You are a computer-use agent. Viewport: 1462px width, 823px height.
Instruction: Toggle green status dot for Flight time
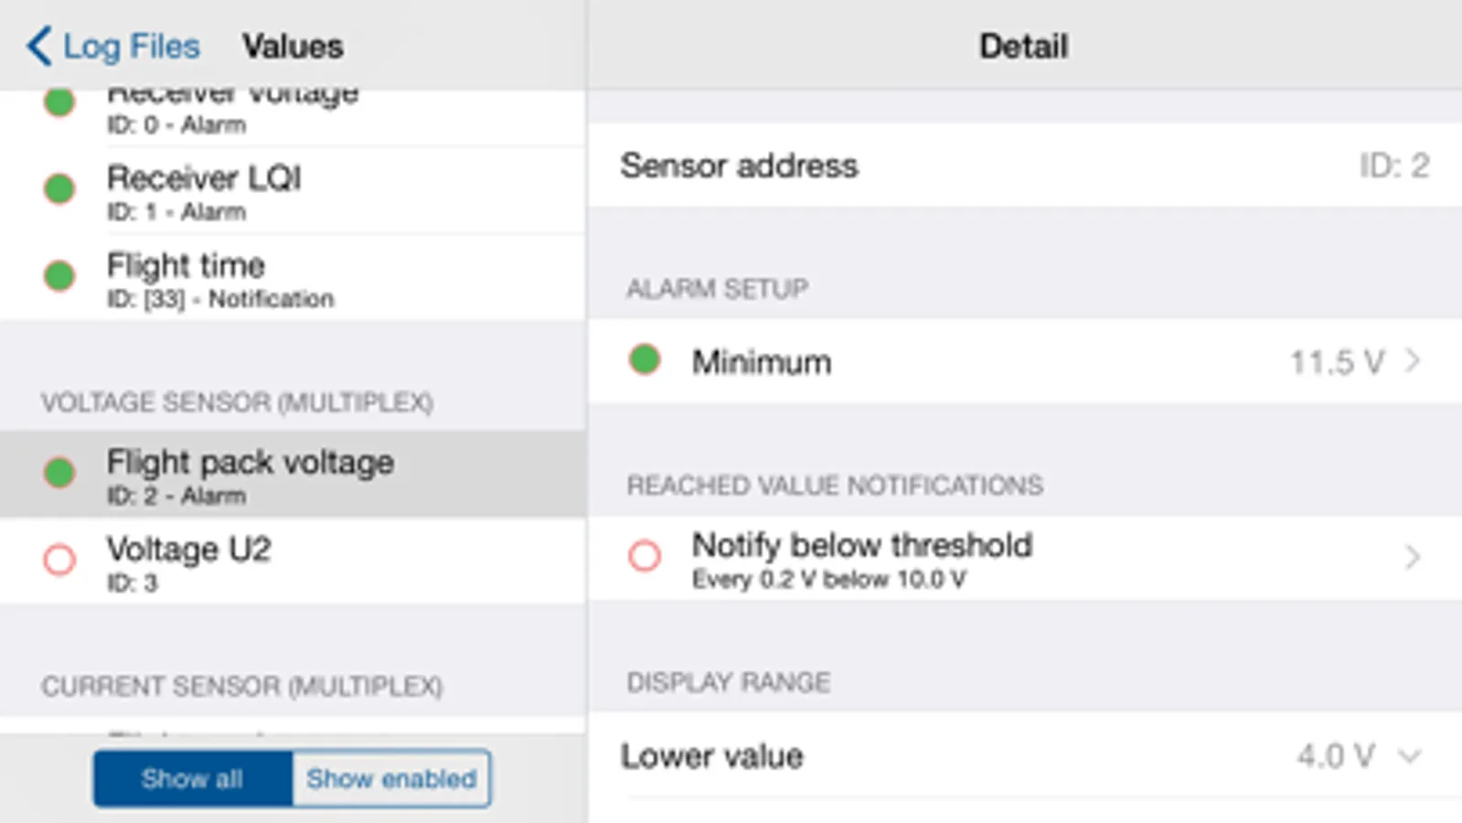60,275
